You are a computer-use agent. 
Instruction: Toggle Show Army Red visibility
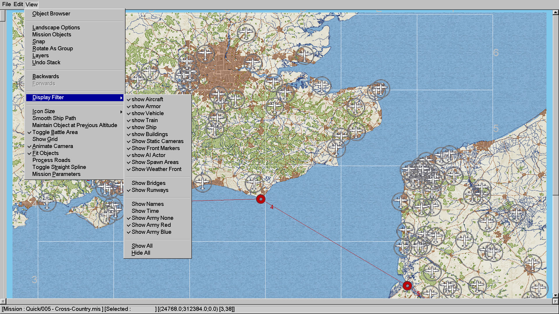click(151, 225)
